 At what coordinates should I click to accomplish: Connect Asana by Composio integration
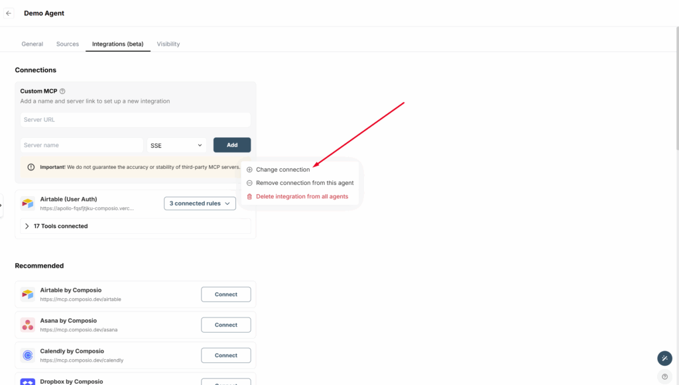pos(225,325)
